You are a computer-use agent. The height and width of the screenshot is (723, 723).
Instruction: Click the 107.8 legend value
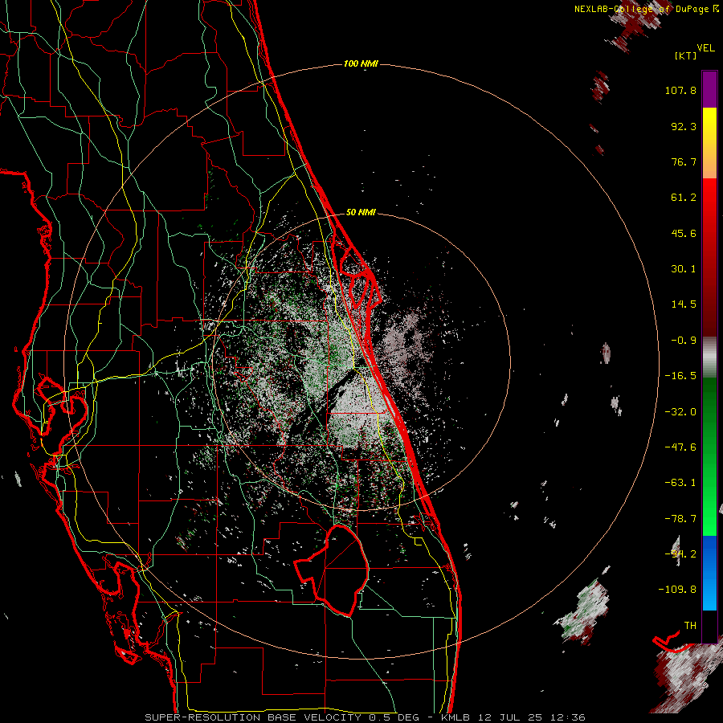tap(680, 90)
